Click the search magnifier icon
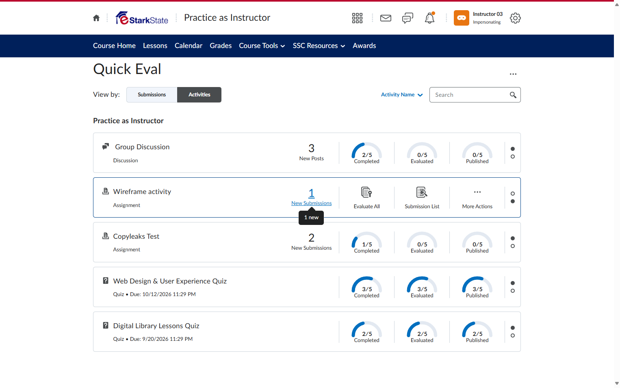This screenshot has width=620, height=388. pyautogui.click(x=513, y=95)
